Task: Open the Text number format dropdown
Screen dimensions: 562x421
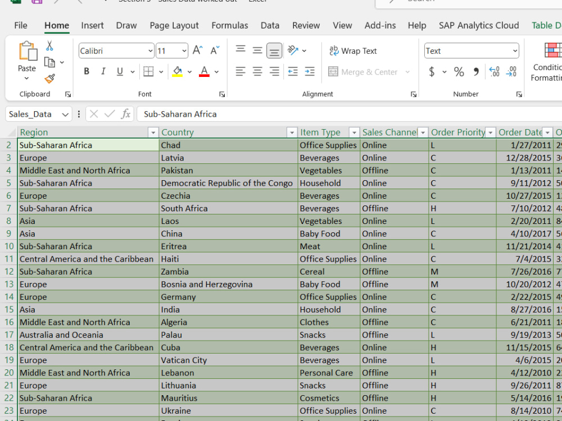Action: click(515, 51)
